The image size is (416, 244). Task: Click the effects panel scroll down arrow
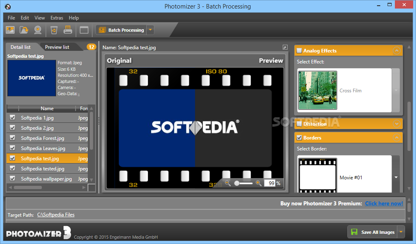click(x=409, y=189)
